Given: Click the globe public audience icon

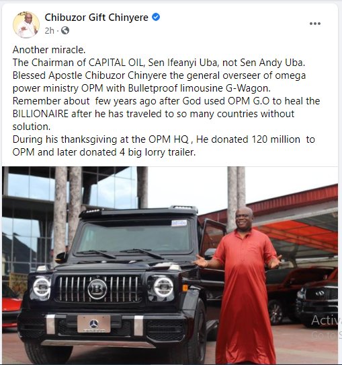Looking at the screenshot, I should 65,30.
